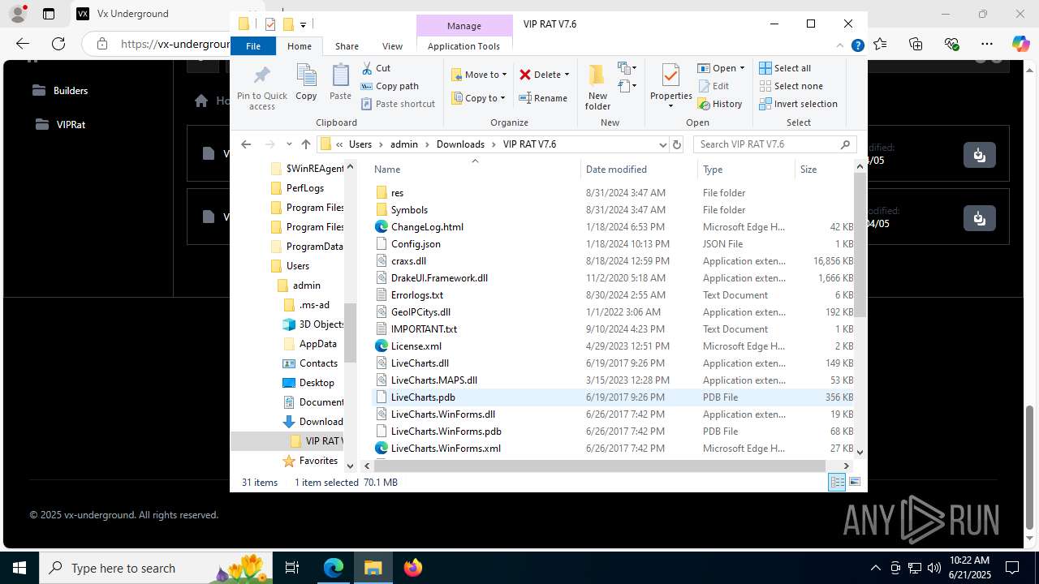Open recent locations dropdown arrow
The image size is (1039, 584).
[290, 144]
